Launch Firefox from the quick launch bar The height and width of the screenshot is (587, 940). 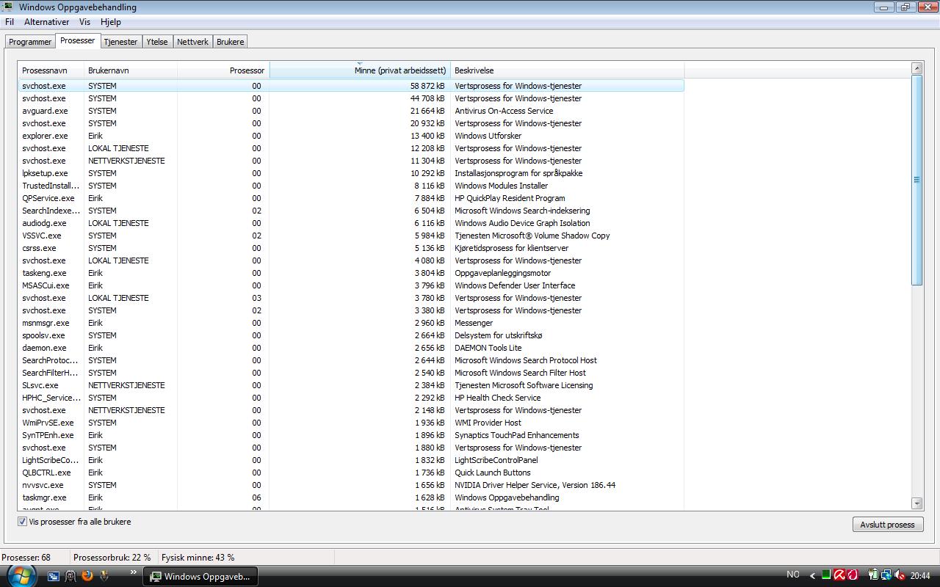[x=87, y=576]
